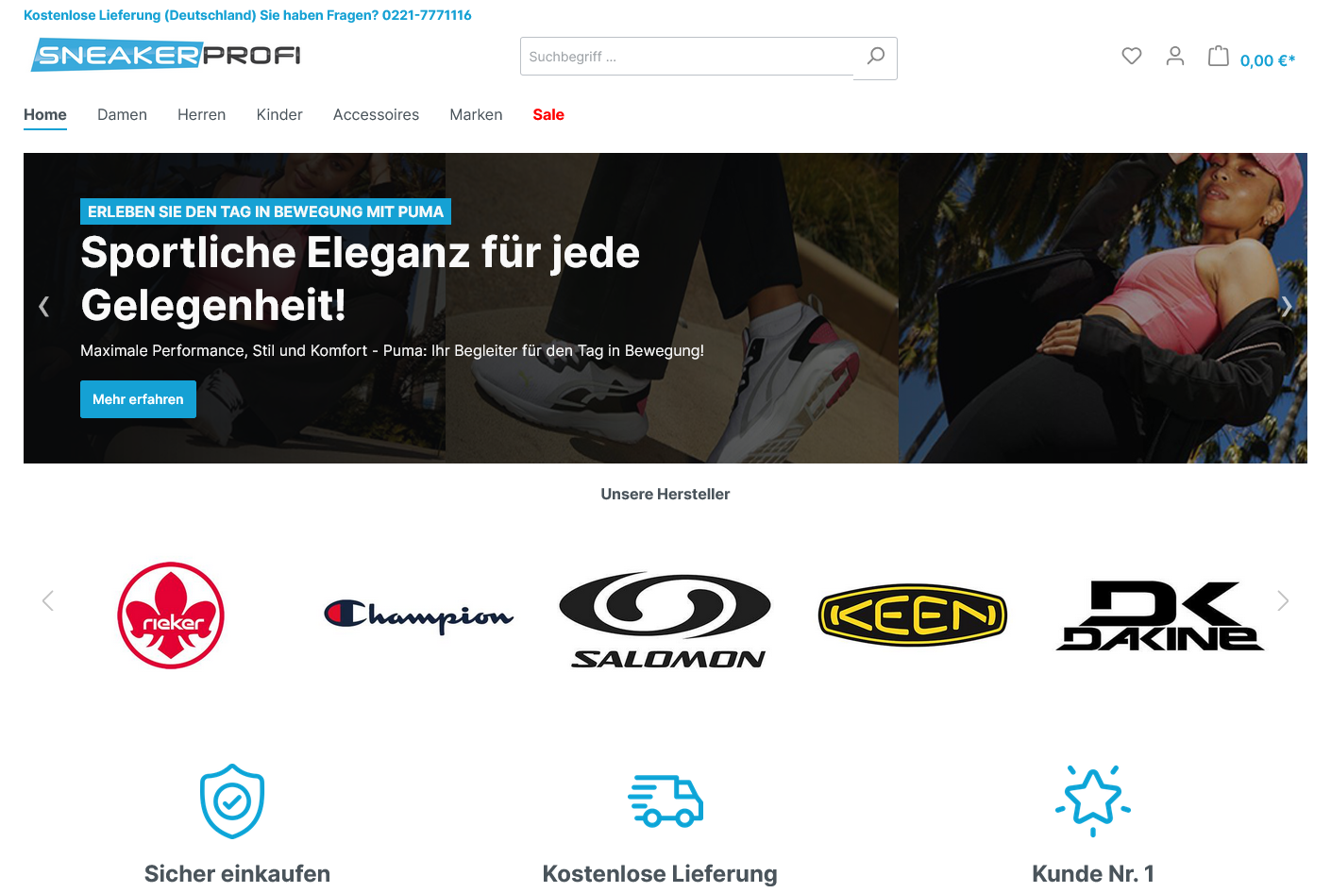Focus the Suchbegriff search field
The image size is (1331, 893).
687,57
